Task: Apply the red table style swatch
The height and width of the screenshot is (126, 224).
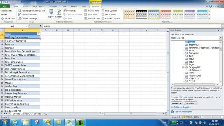Action: pyautogui.click(x=166, y=15)
